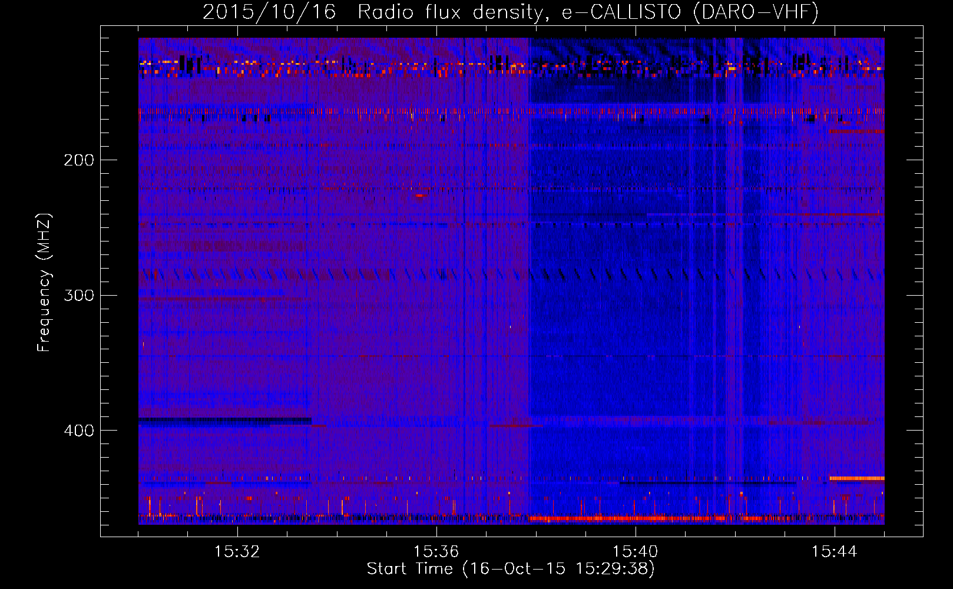Click the bright orange bar near 435 MHz
The width and height of the screenshot is (953, 589).
click(857, 478)
